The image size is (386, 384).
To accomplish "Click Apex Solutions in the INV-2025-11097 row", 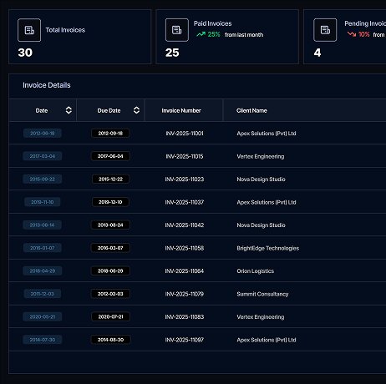I will (x=267, y=340).
